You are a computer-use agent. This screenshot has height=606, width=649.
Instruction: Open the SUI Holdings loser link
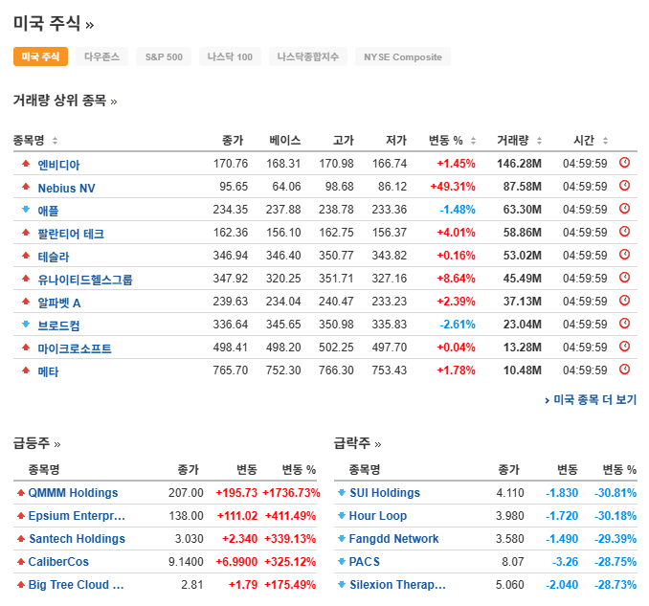pyautogui.click(x=385, y=493)
